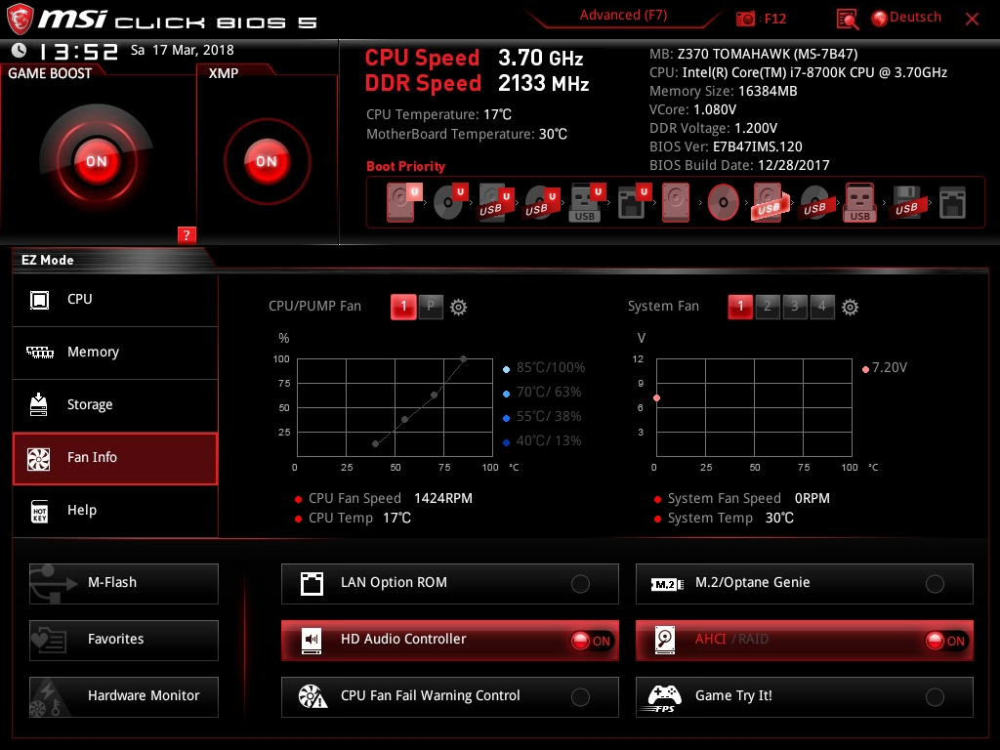This screenshot has height=750, width=1000.
Task: Open the Favorites menu
Action: point(124,641)
